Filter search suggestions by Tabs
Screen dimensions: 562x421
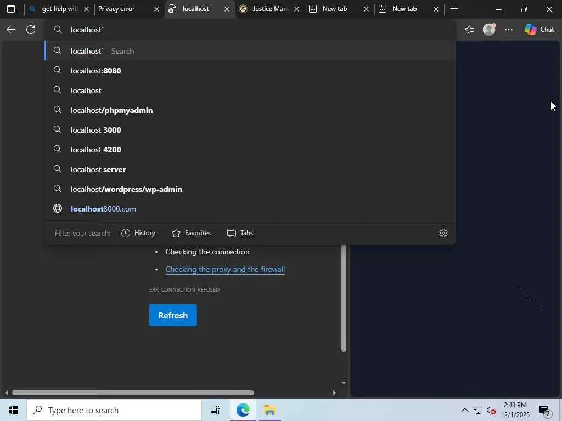[240, 233]
